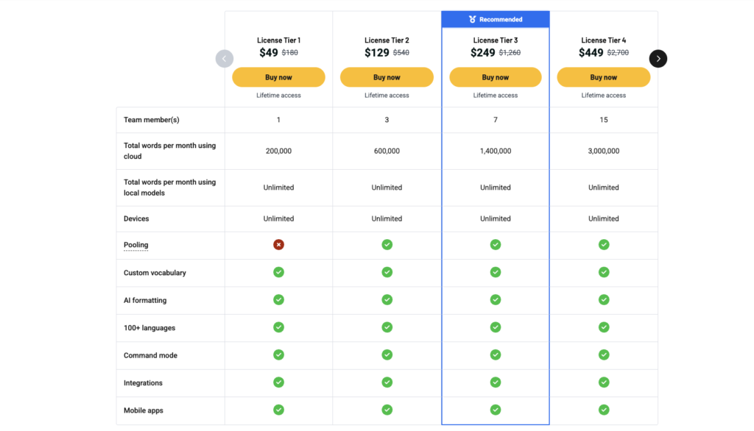Click the next arrow to show more tiers
This screenshot has width=754, height=431.
tap(658, 59)
